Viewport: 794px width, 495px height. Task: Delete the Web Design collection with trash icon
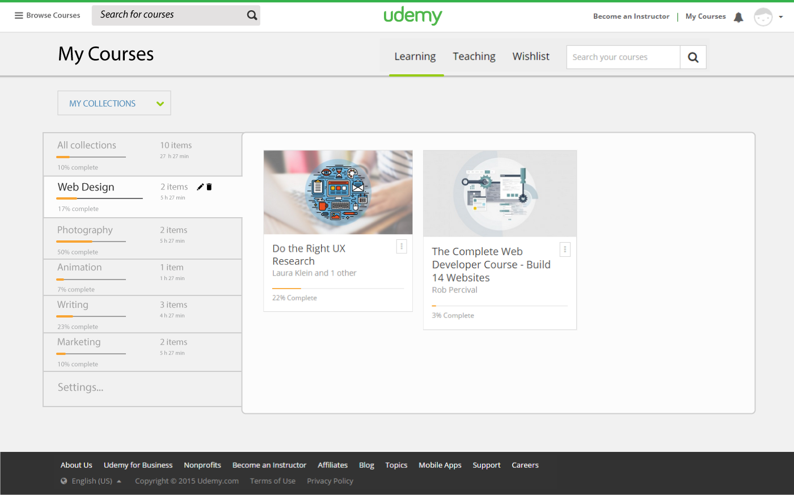coord(209,187)
